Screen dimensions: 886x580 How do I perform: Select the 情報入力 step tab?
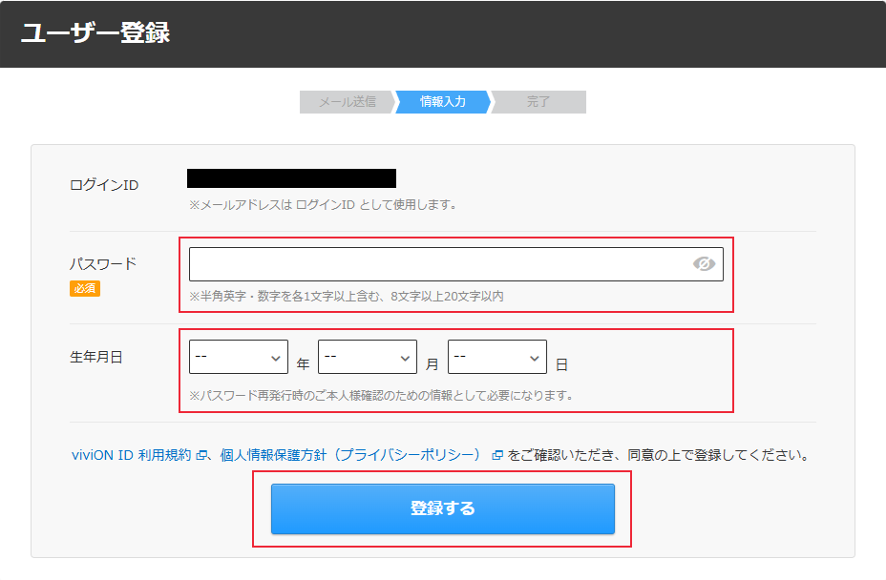pos(442,102)
